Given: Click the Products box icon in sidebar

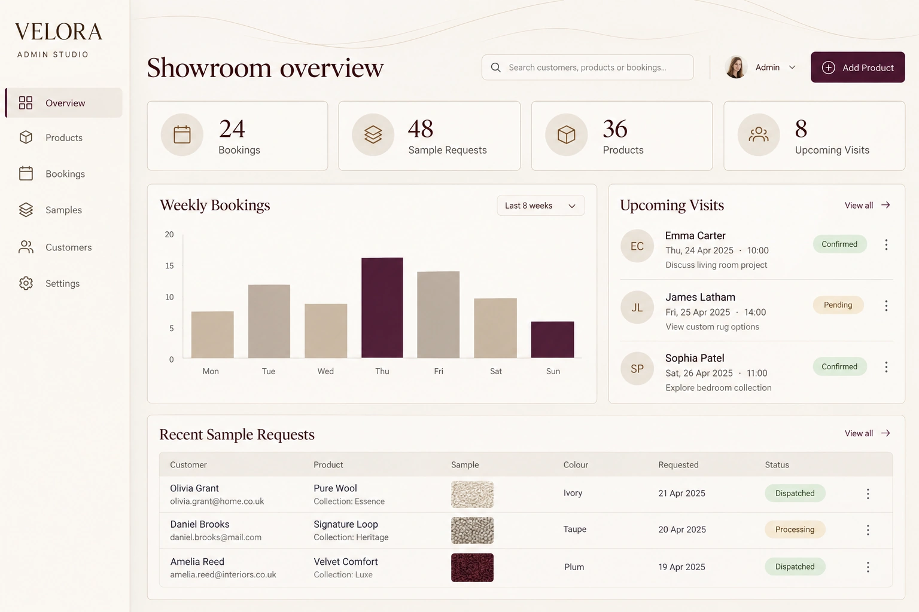Looking at the screenshot, I should pos(26,137).
